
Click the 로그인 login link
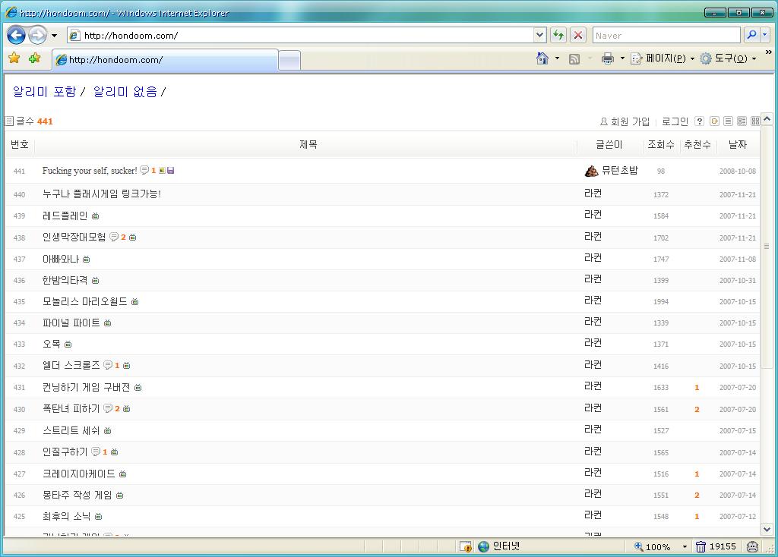675,121
